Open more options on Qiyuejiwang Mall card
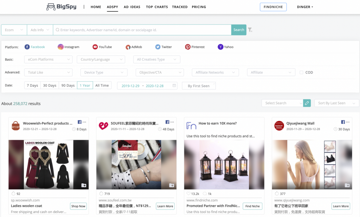The image size is (360, 217). coord(348,122)
